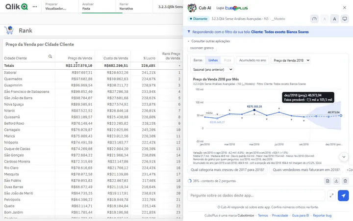Open the Qlik three-dots navigation menu

[x=35, y=6]
